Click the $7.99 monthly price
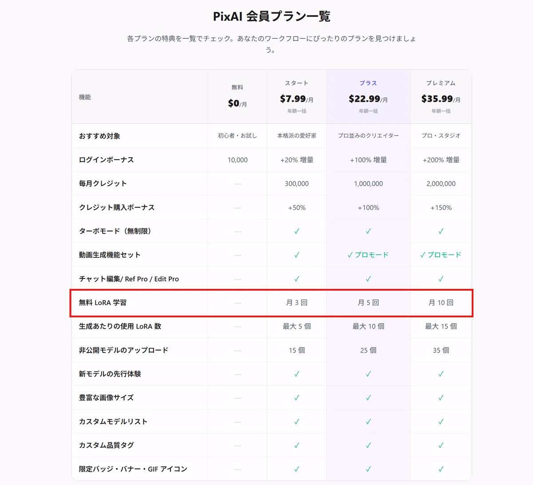This screenshot has width=533, height=485. coord(297,99)
